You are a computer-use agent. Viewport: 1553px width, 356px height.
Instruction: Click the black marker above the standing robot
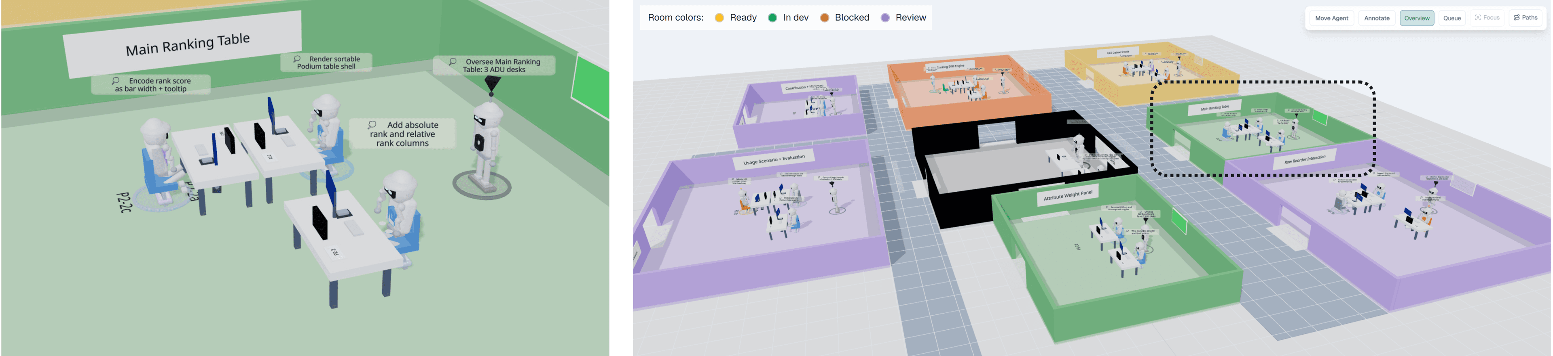(493, 85)
